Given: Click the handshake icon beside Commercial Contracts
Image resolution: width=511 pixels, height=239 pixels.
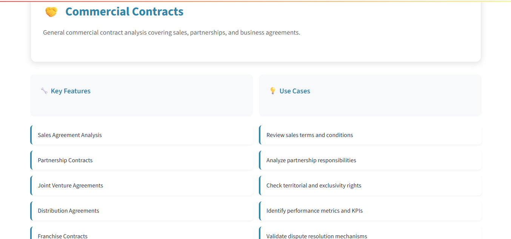Looking at the screenshot, I should [x=51, y=12].
